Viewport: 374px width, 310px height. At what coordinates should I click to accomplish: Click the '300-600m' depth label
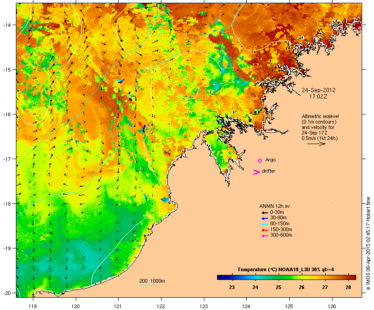pyautogui.click(x=281, y=235)
